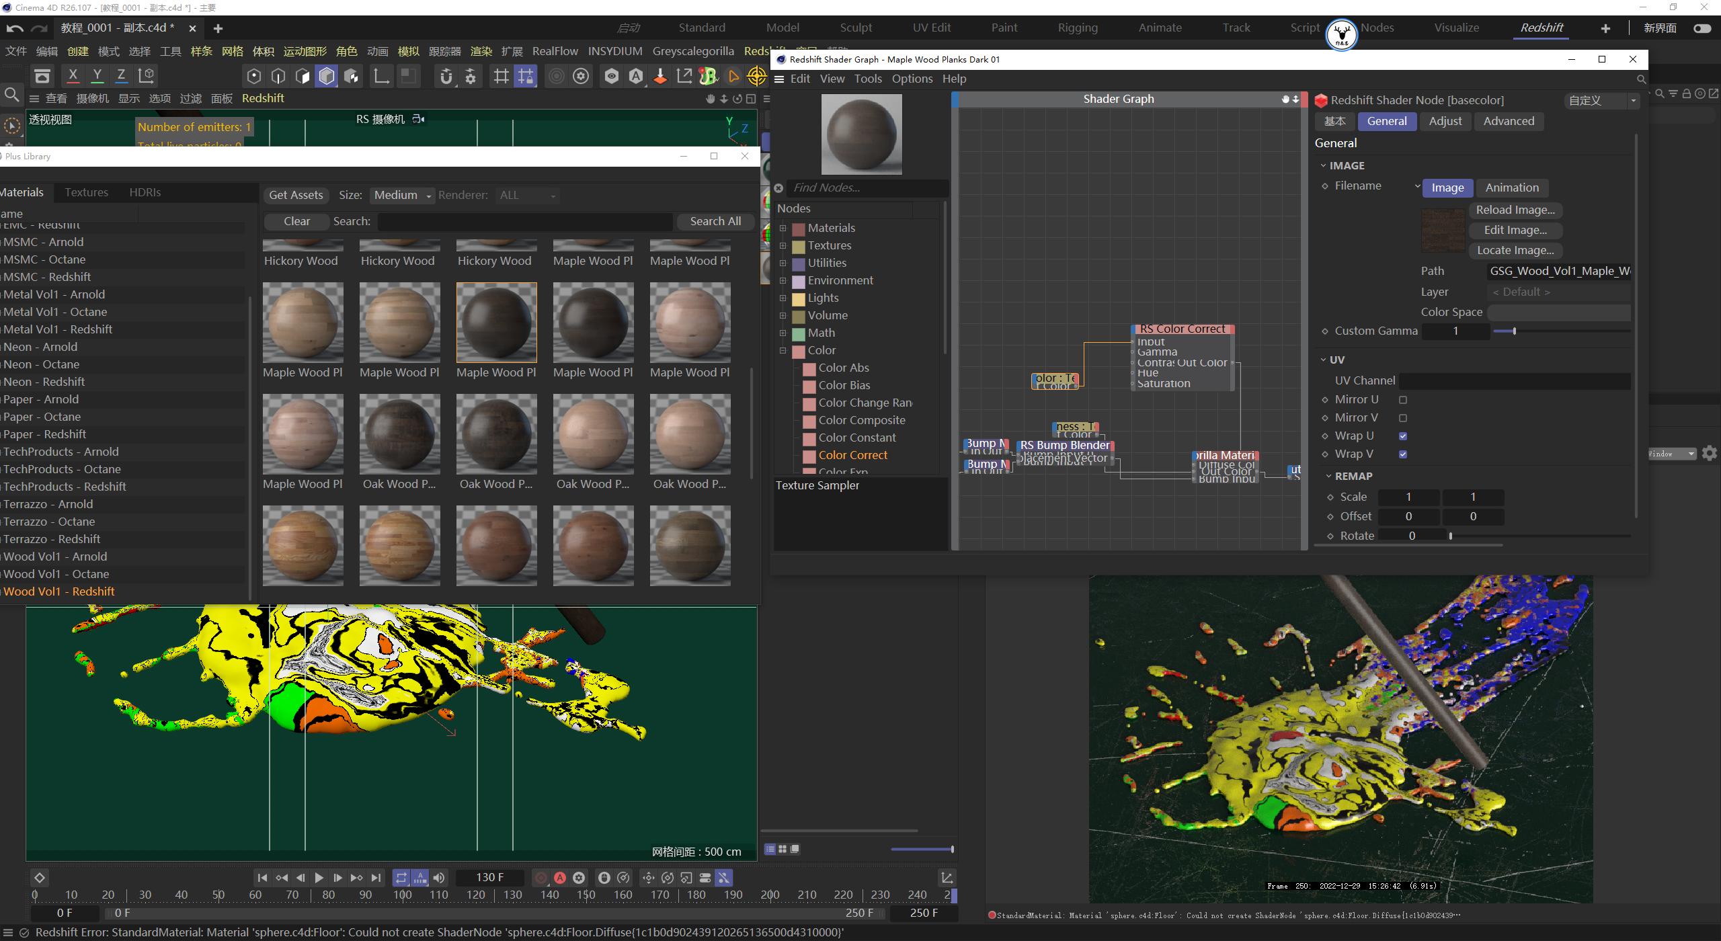1721x941 pixels.
Task: Click the snapping magnet icon
Action: click(446, 76)
